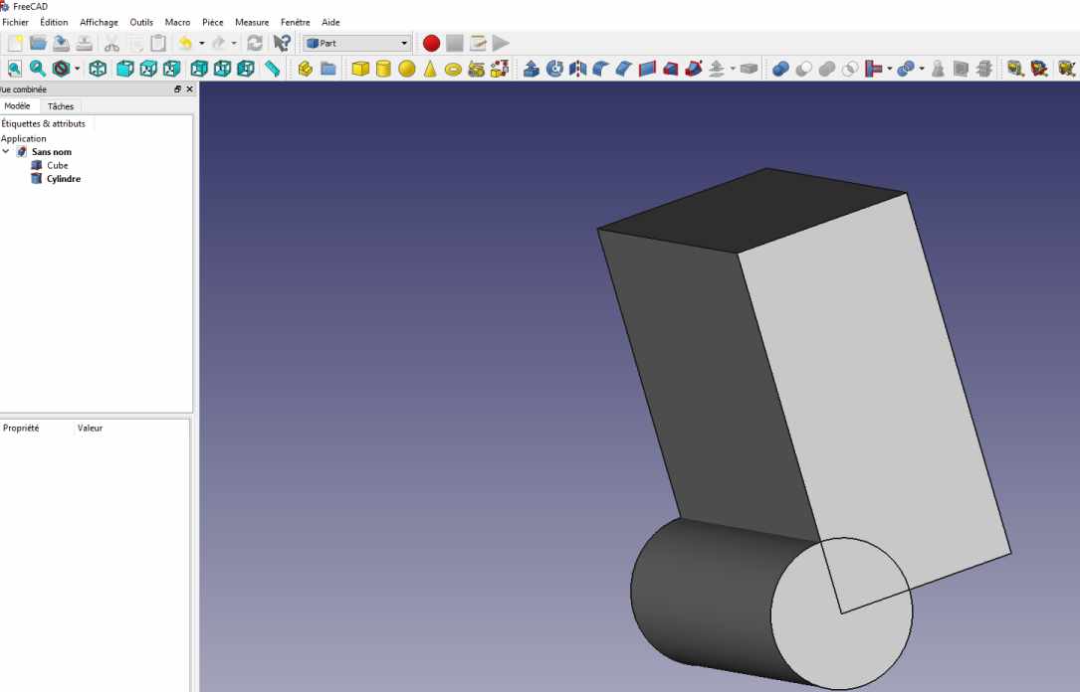Create a sphere primitive

(x=407, y=69)
